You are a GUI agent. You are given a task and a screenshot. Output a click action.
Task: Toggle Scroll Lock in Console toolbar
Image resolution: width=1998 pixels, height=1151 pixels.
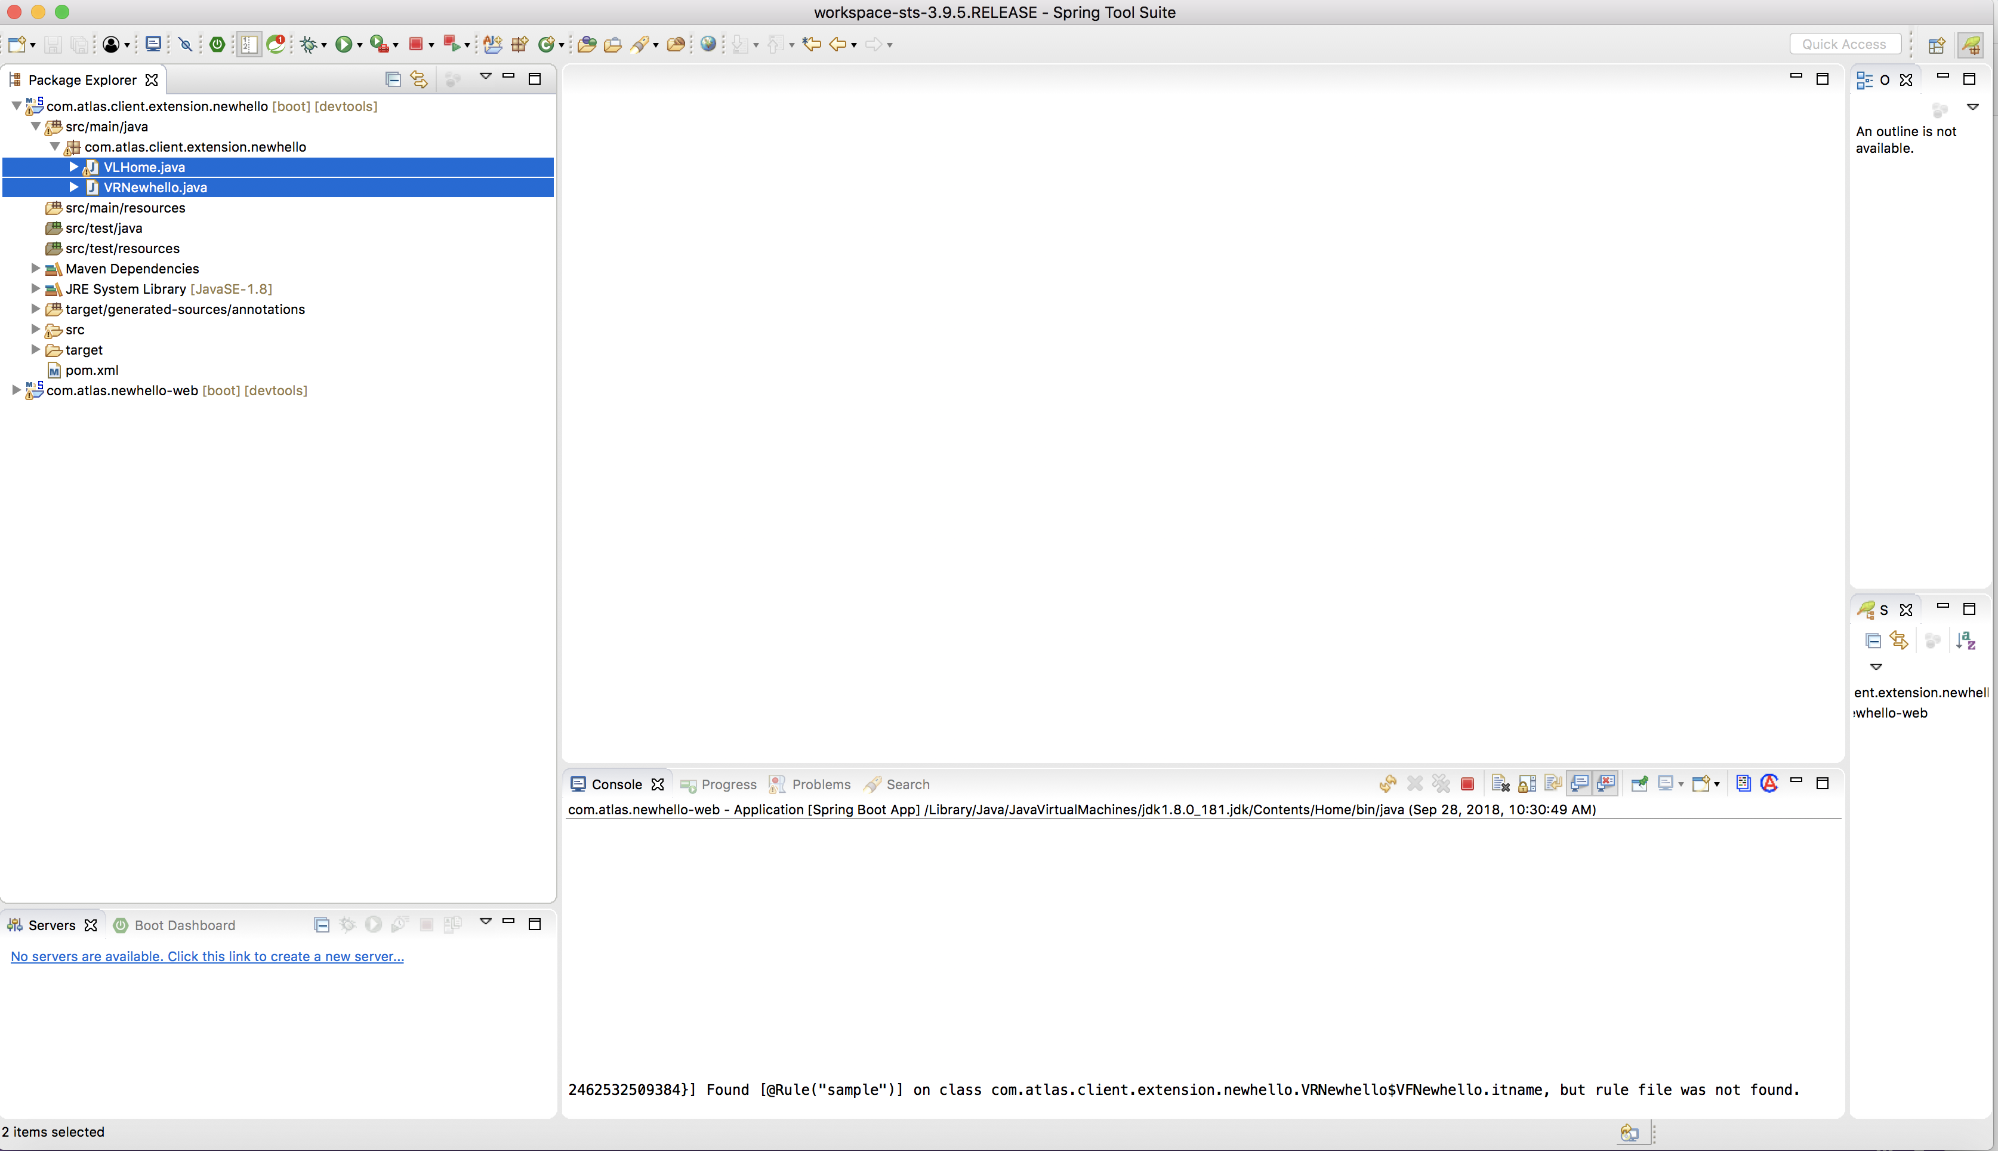1527,784
